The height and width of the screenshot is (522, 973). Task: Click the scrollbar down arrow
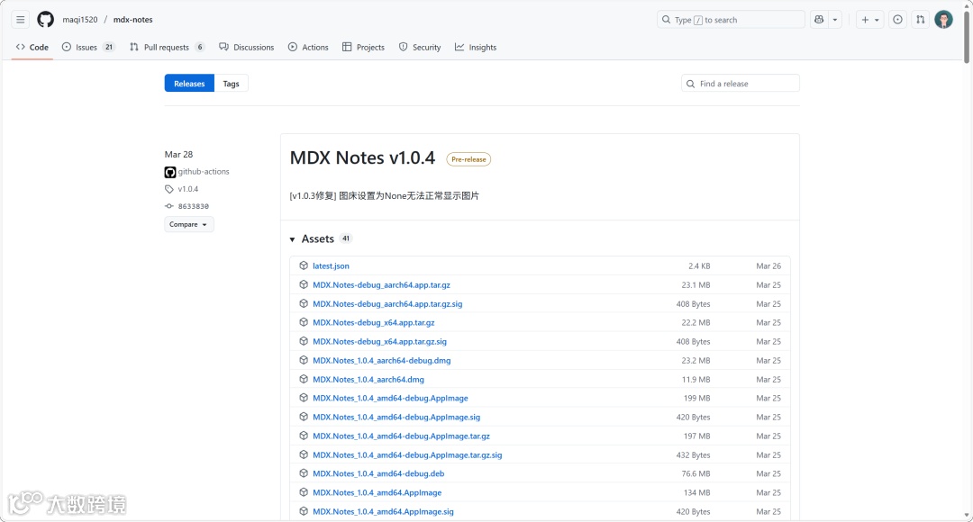(x=967, y=516)
